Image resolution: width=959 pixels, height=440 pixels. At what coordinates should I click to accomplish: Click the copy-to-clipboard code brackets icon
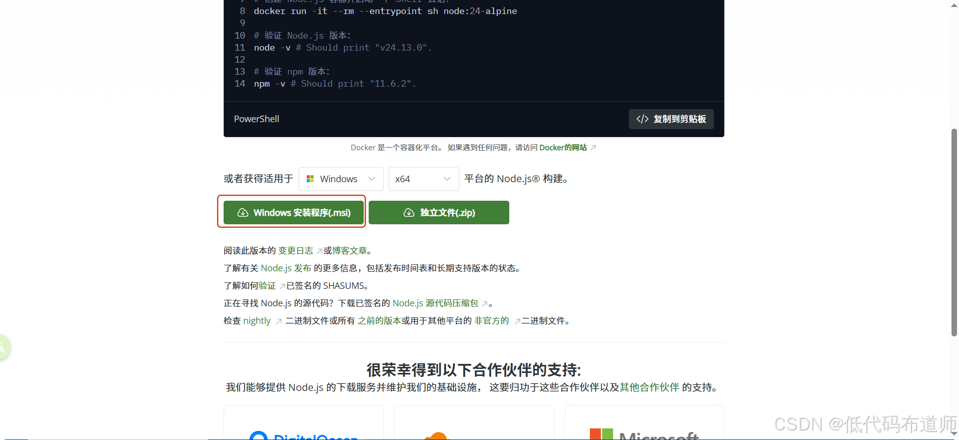[x=642, y=119]
